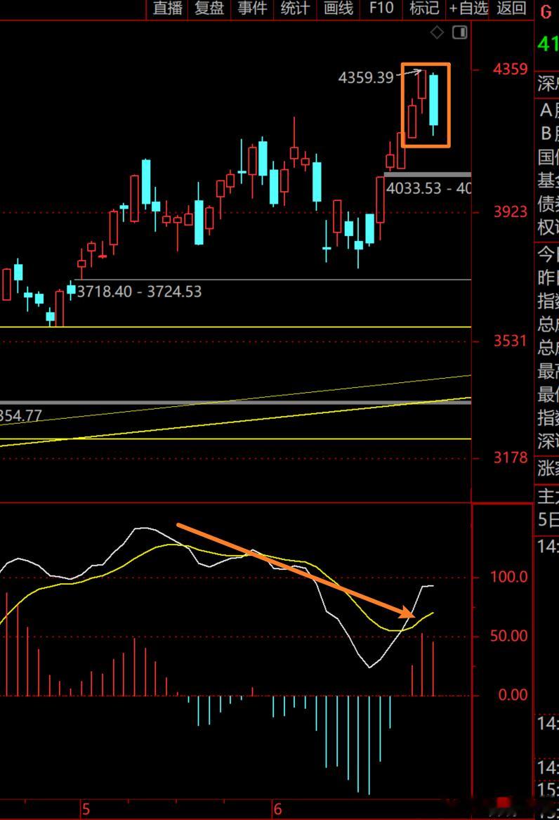Click the 3178 price axis value
The image size is (559, 820).
(511, 457)
